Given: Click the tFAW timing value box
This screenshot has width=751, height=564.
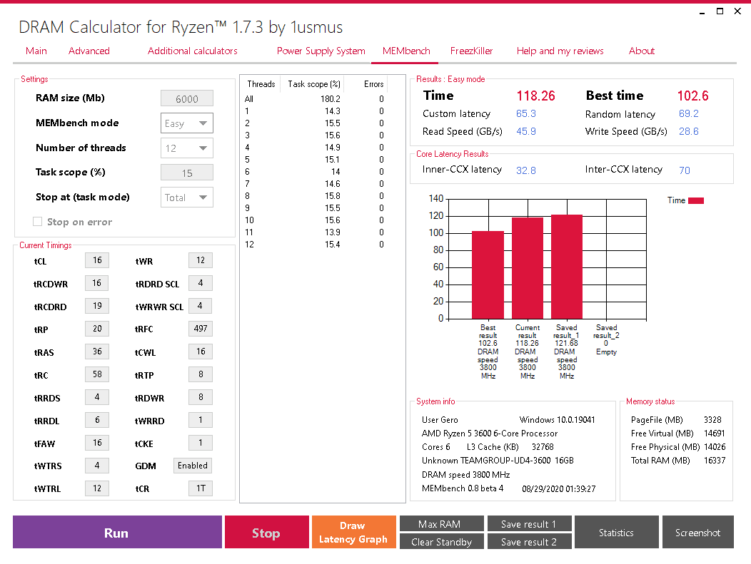Looking at the screenshot, I should 97,443.
